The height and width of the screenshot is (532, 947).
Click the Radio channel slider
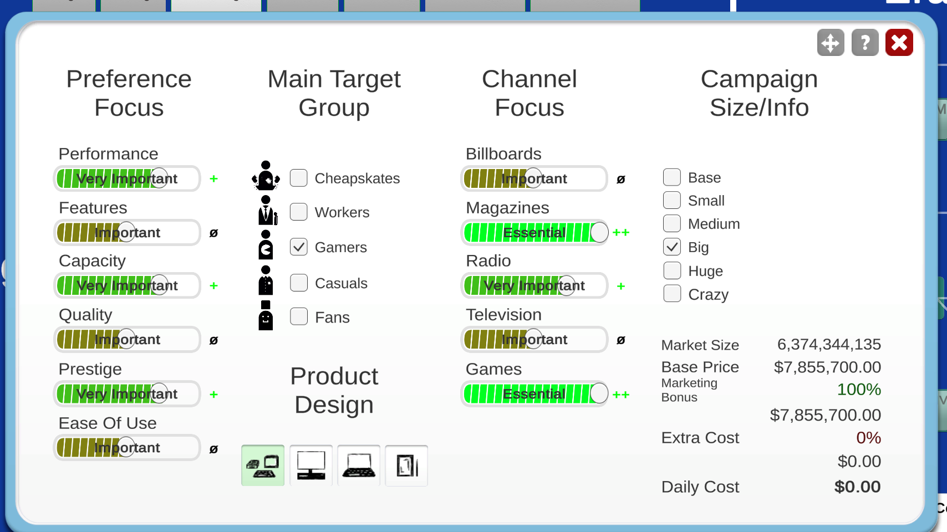pyautogui.click(x=534, y=285)
